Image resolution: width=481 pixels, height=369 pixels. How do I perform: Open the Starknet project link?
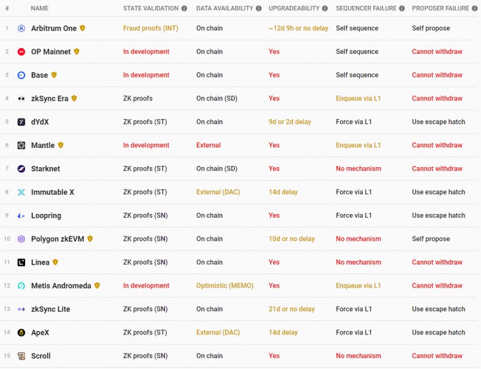[x=45, y=168]
